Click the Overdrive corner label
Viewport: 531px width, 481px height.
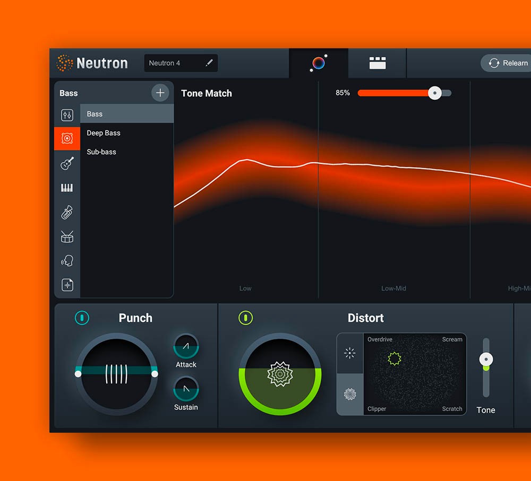coord(380,339)
